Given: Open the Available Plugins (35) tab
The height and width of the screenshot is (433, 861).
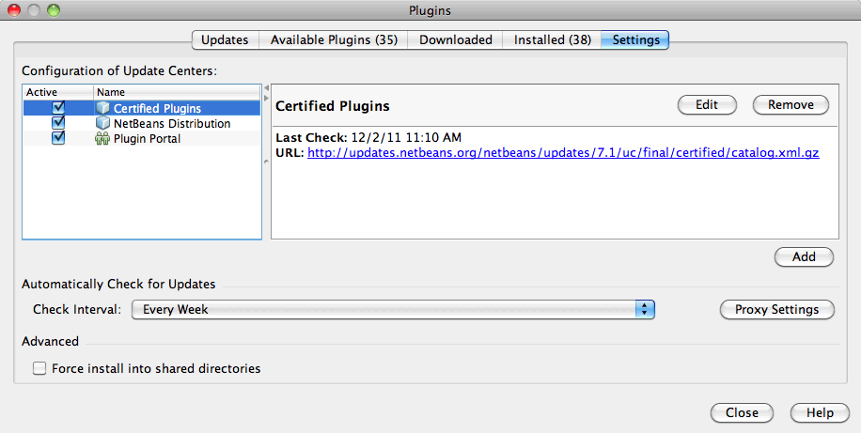Looking at the screenshot, I should click(x=334, y=40).
